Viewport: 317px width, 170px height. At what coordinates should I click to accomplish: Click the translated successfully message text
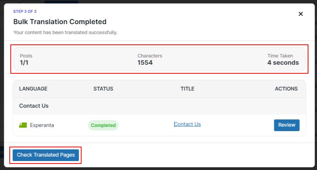pyautogui.click(x=65, y=32)
